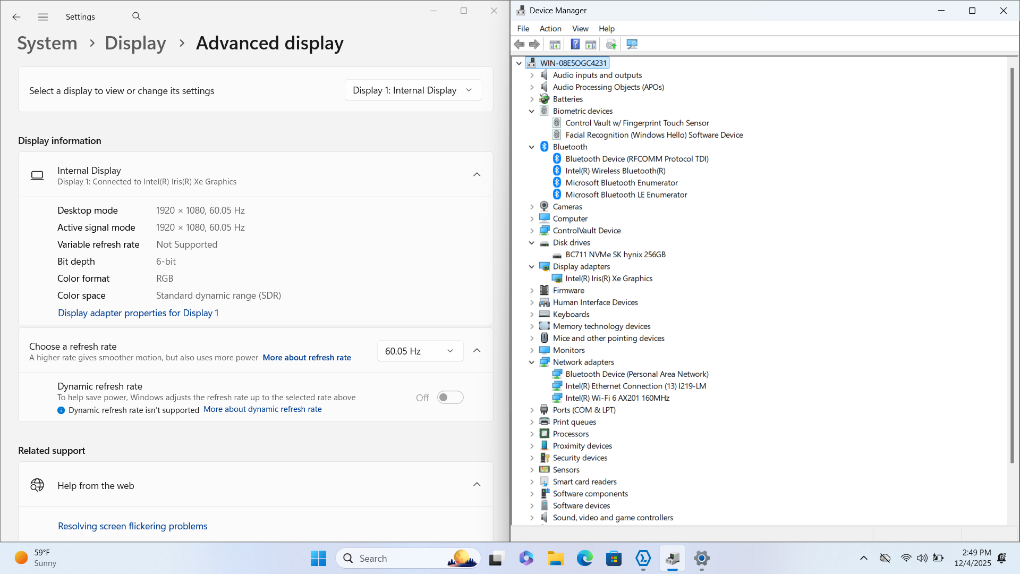Image resolution: width=1020 pixels, height=574 pixels.
Task: Click the Microsoft Store taskbar icon
Action: 614,559
